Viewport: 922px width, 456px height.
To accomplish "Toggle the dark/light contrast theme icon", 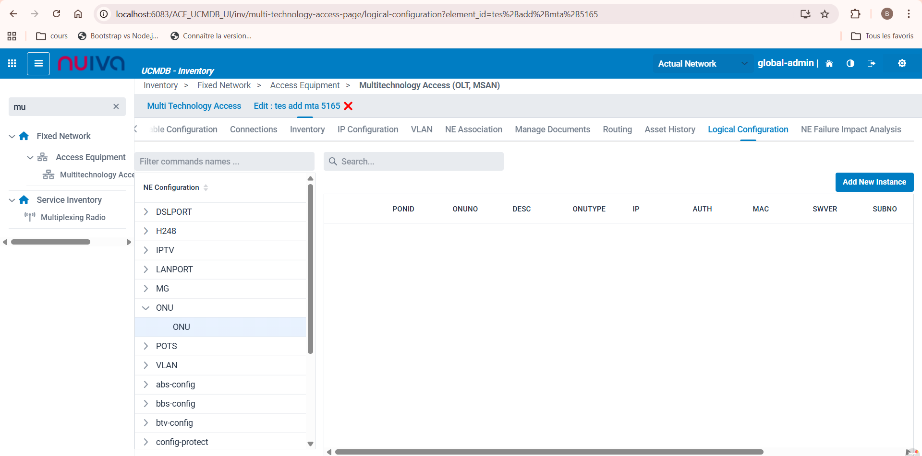I will click(850, 64).
